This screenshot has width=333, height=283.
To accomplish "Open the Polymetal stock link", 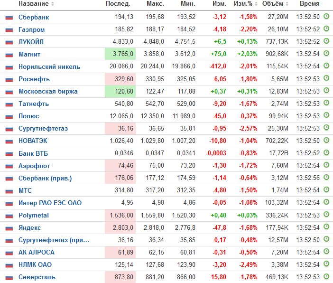I will click(x=34, y=215).
